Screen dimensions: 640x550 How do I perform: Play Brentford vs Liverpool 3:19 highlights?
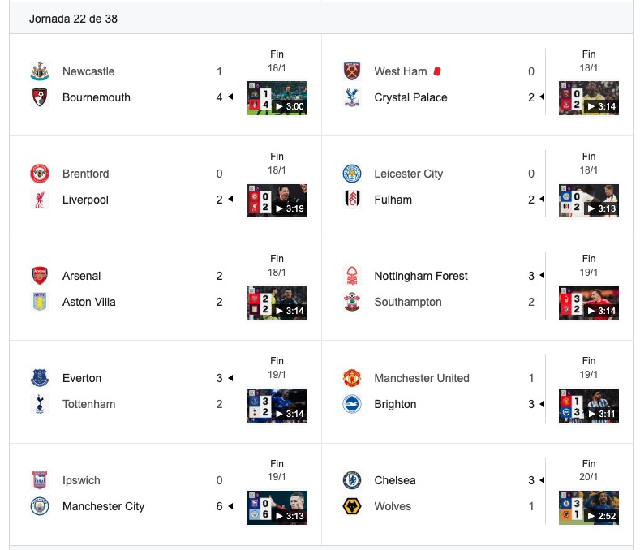[277, 200]
